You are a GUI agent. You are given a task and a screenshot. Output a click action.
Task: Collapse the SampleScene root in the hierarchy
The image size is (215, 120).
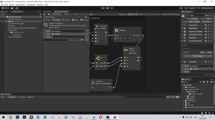(x=5, y=17)
